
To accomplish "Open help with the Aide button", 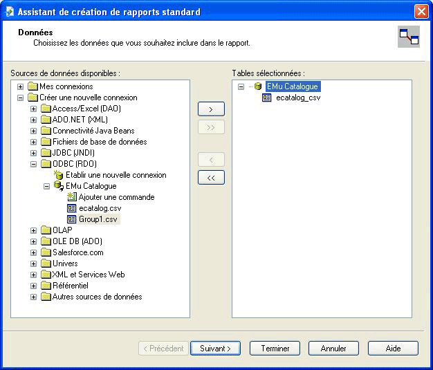I will pyautogui.click(x=393, y=349).
